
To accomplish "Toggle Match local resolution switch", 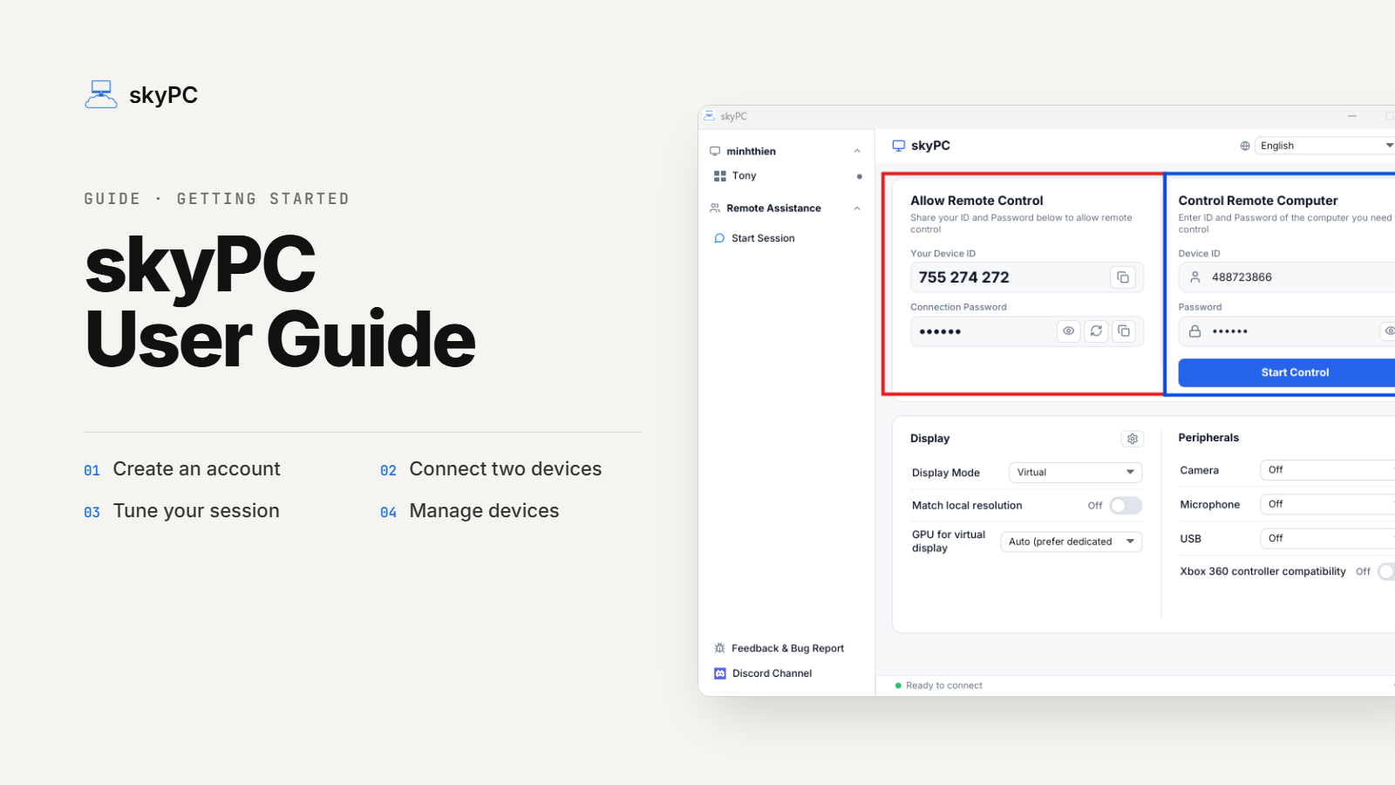I will coord(1126,506).
